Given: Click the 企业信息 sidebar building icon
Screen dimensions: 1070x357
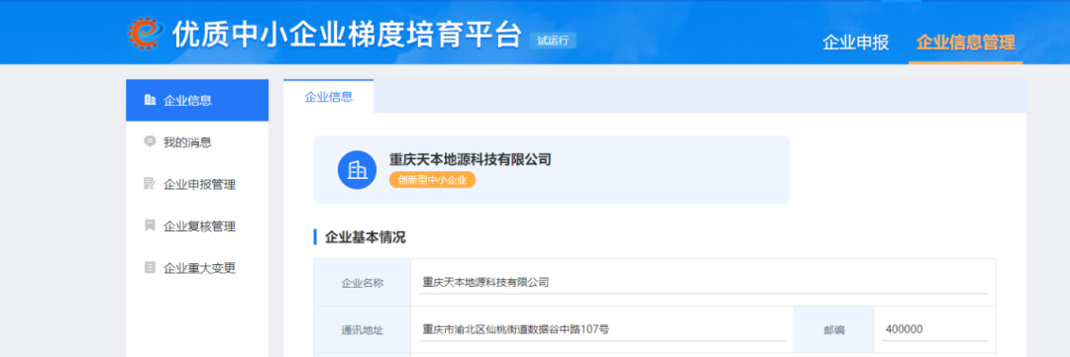Looking at the screenshot, I should coord(151,100).
